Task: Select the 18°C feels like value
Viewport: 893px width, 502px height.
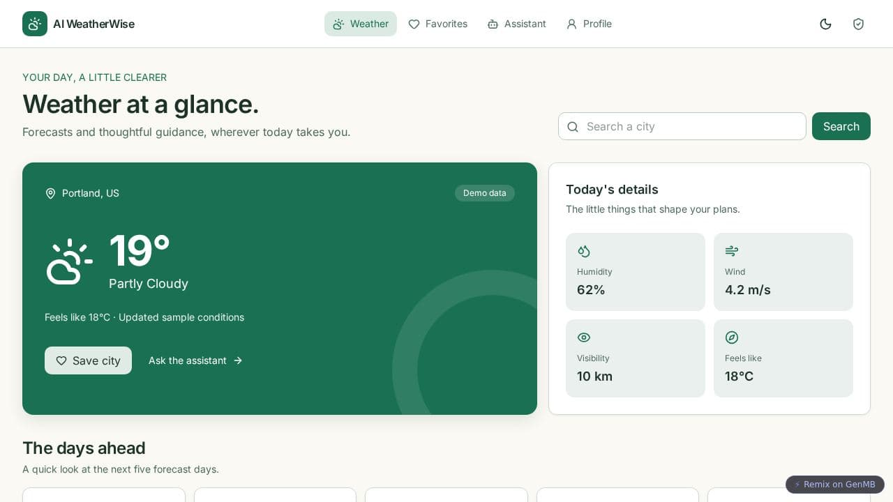Action: click(739, 376)
